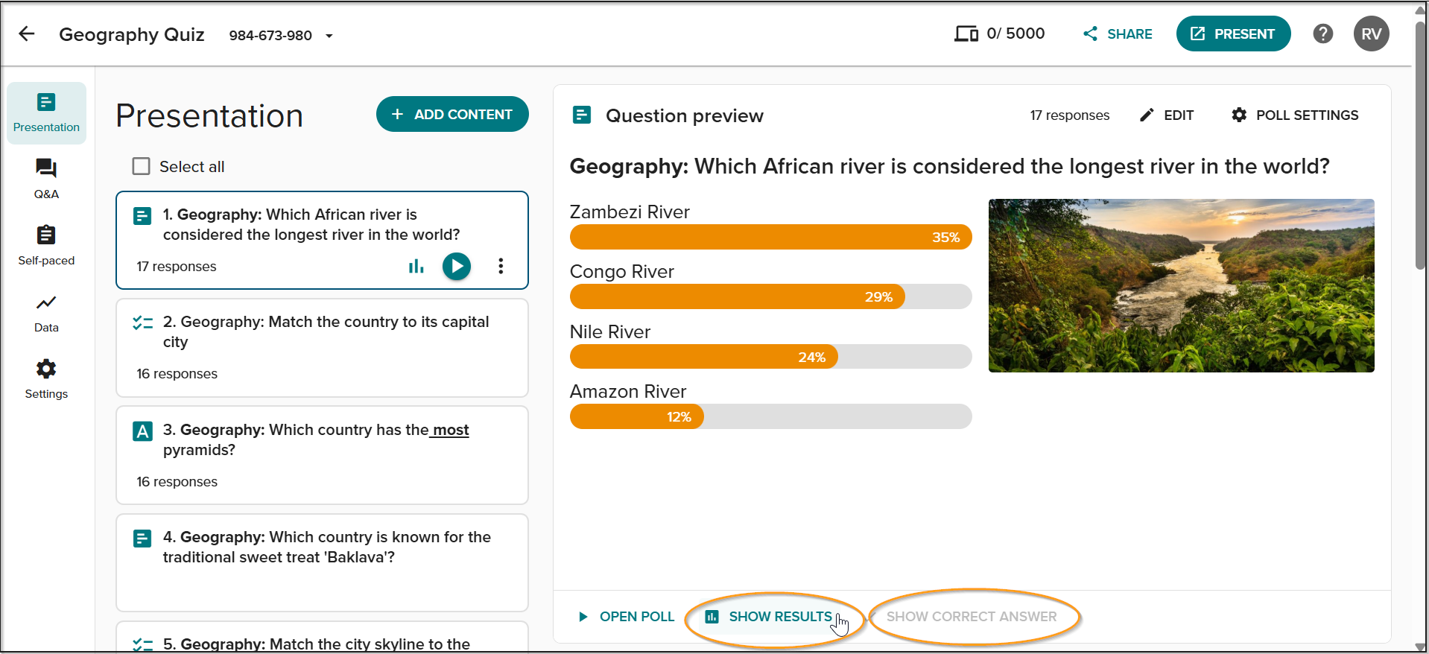Click the devices 0/5000 participant counter
This screenshot has height=654, width=1429.
click(999, 34)
